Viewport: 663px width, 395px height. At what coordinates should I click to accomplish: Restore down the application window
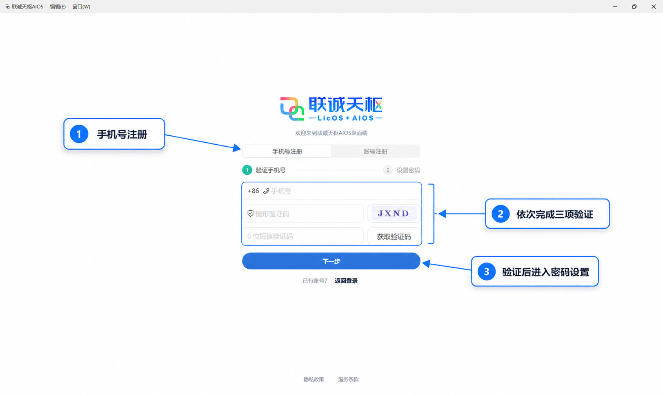click(x=634, y=7)
